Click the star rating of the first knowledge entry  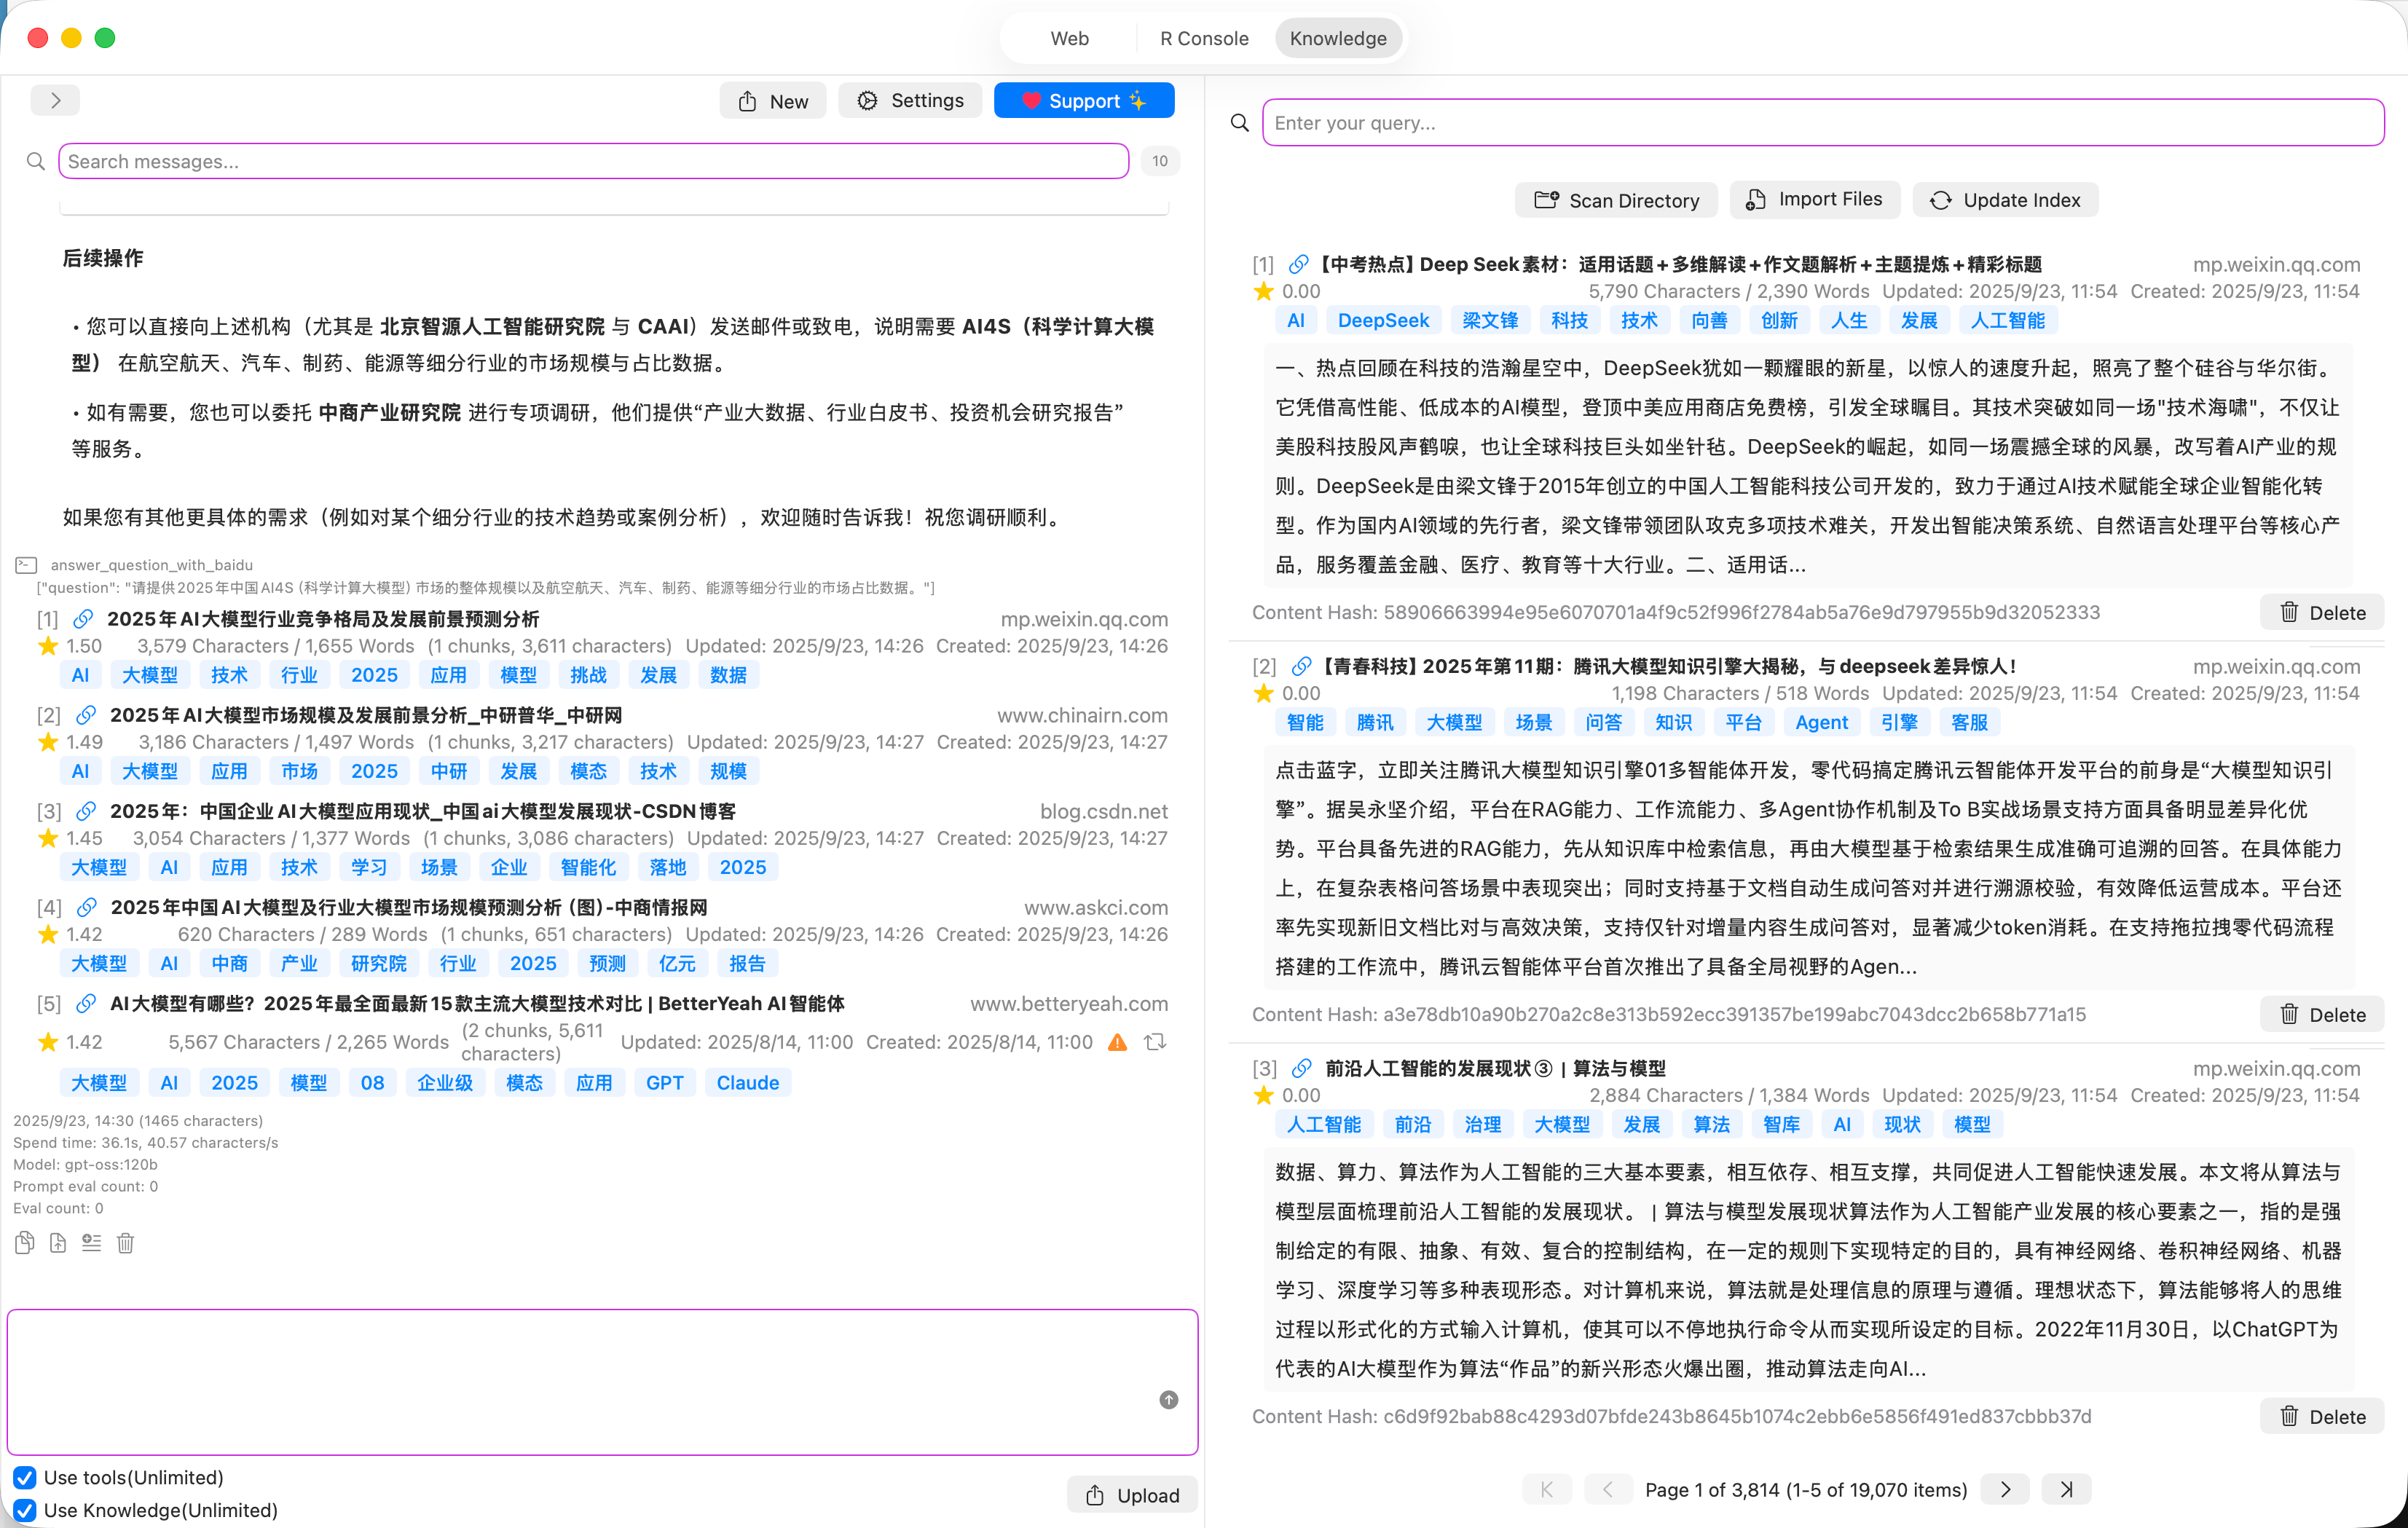pyautogui.click(x=1264, y=291)
